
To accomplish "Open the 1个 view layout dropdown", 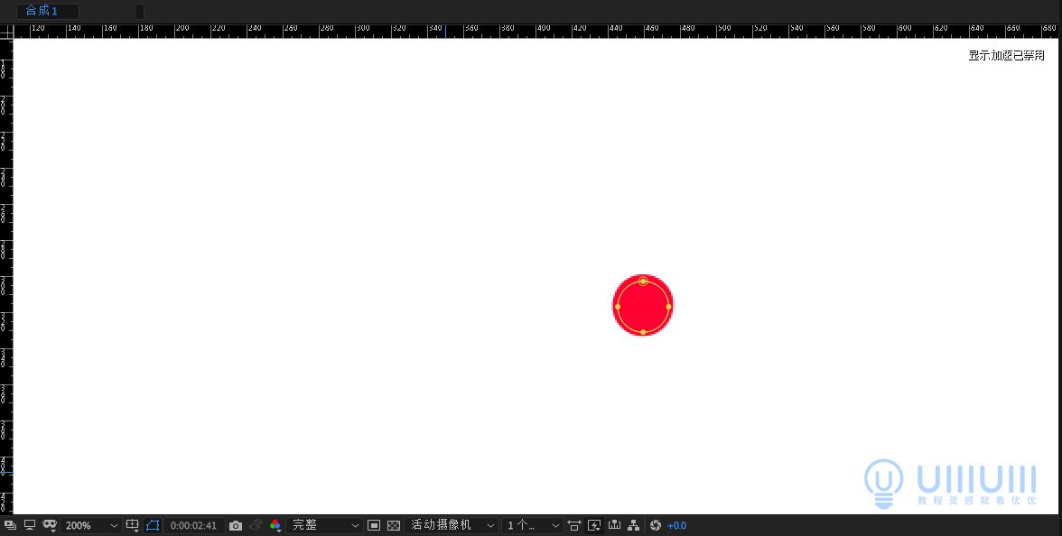I will [533, 525].
